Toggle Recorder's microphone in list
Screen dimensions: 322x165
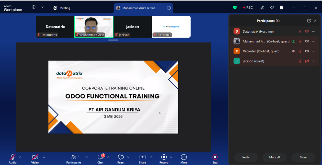300,51
